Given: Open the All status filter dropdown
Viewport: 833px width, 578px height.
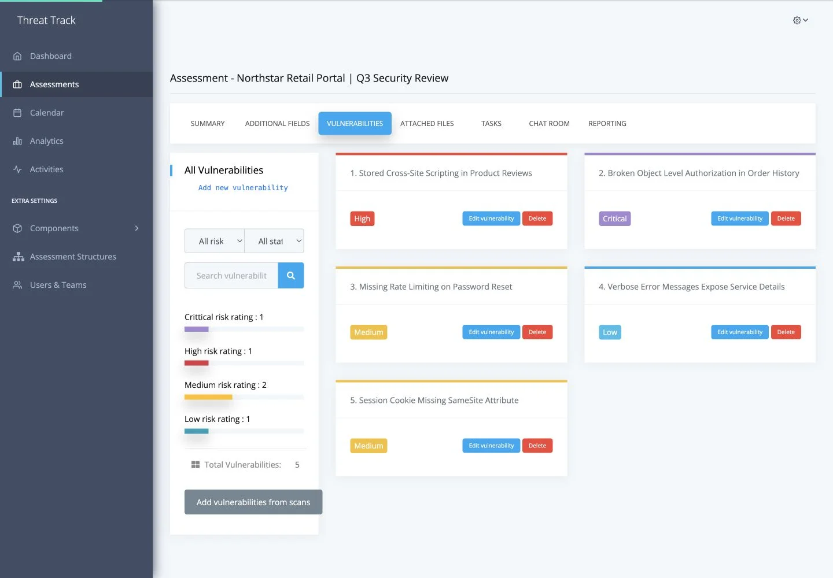Looking at the screenshot, I should (x=274, y=241).
